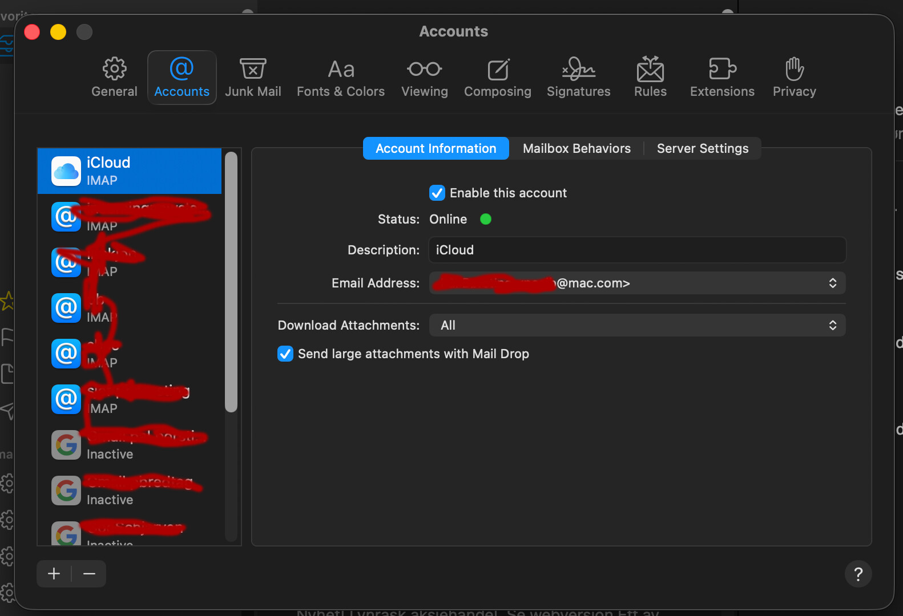Open the Rules preferences
903x616 pixels.
click(x=650, y=78)
